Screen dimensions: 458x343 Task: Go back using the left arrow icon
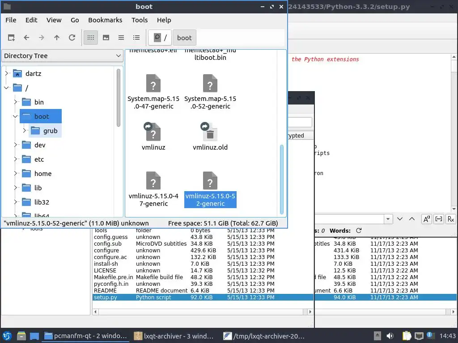26,38
